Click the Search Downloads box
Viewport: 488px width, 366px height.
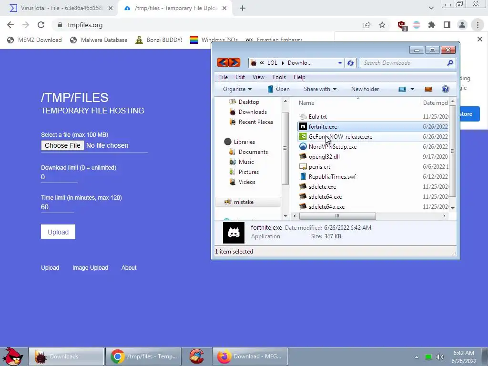408,63
